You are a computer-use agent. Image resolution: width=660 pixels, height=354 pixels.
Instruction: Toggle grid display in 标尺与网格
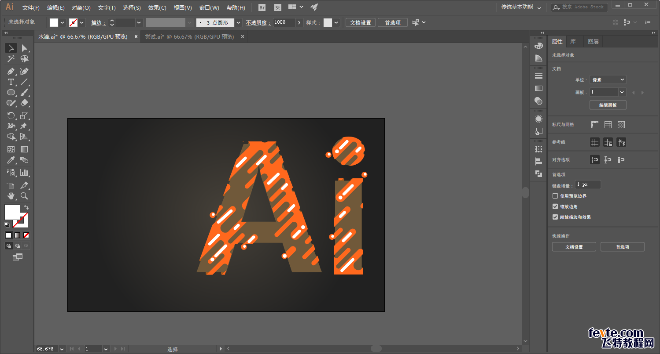coord(608,125)
